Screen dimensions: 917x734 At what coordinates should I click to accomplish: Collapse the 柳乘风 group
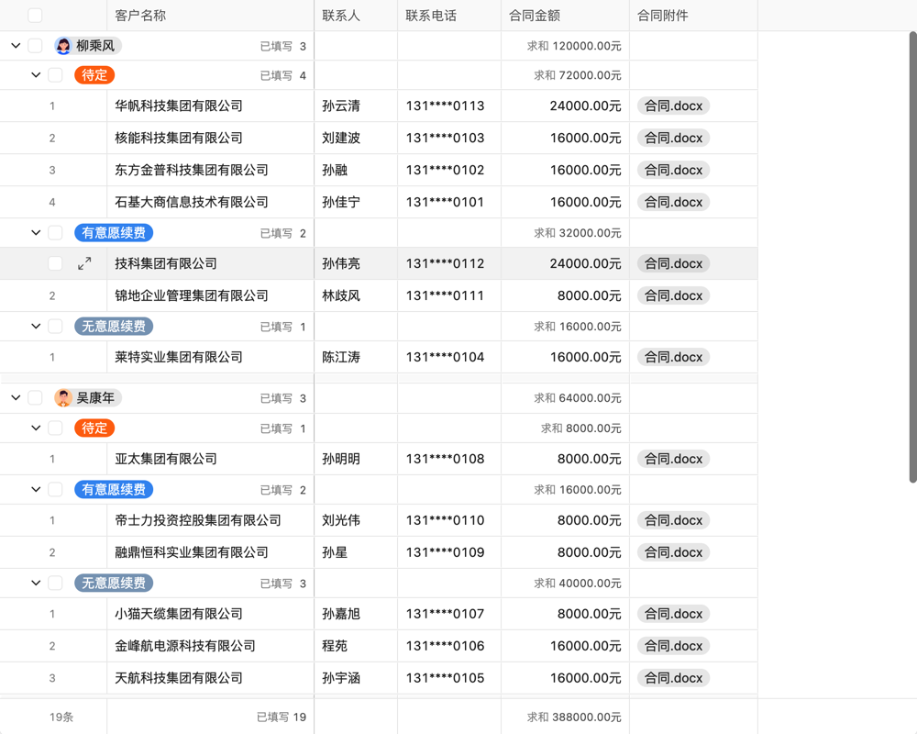click(15, 44)
